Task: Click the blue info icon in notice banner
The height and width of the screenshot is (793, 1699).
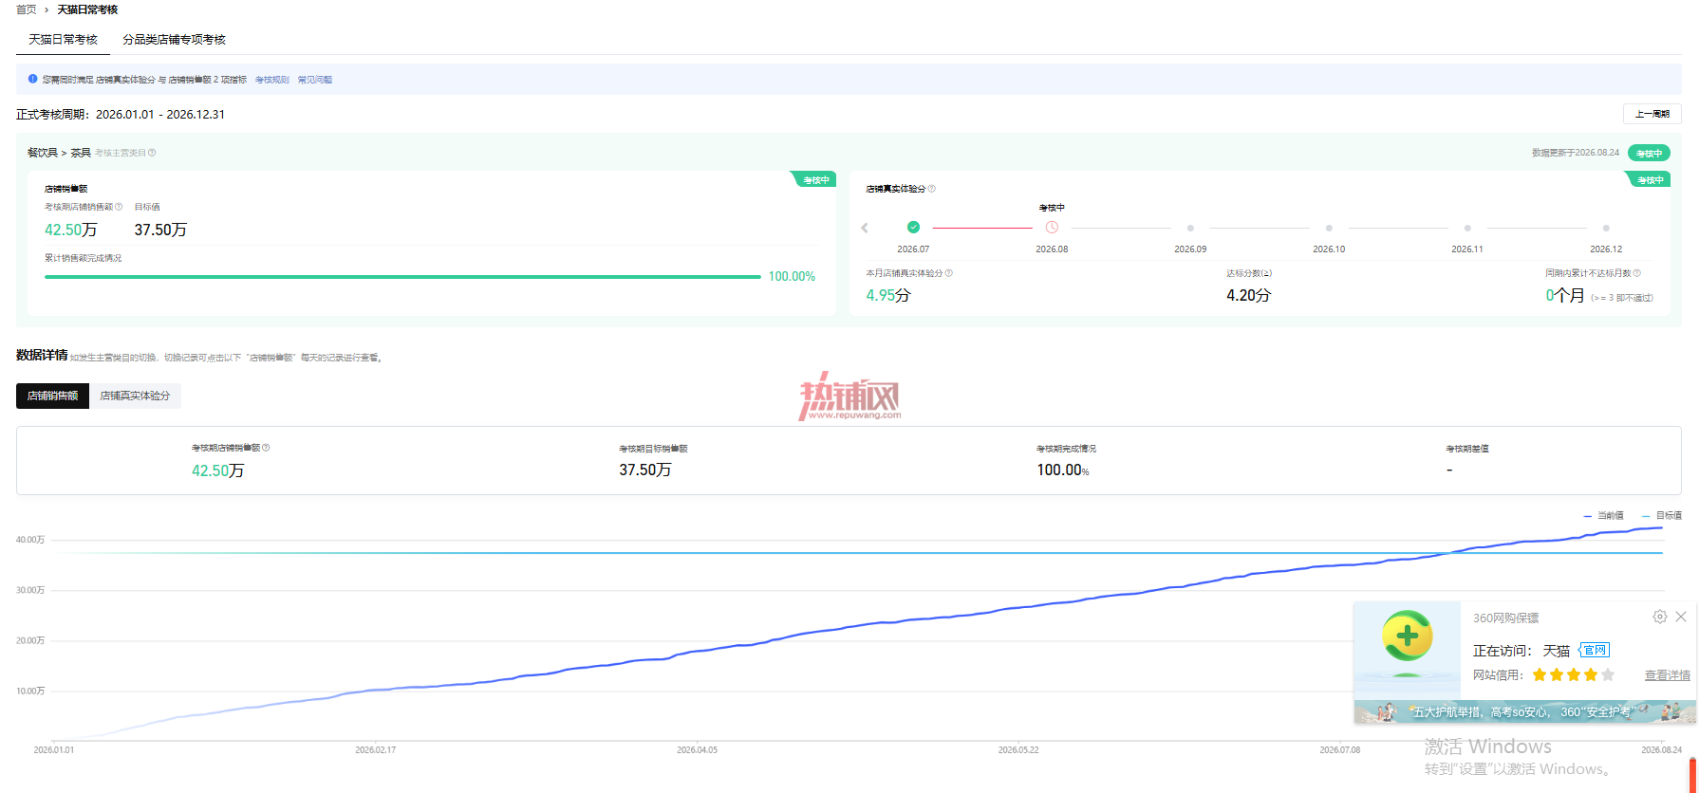Action: tap(32, 79)
